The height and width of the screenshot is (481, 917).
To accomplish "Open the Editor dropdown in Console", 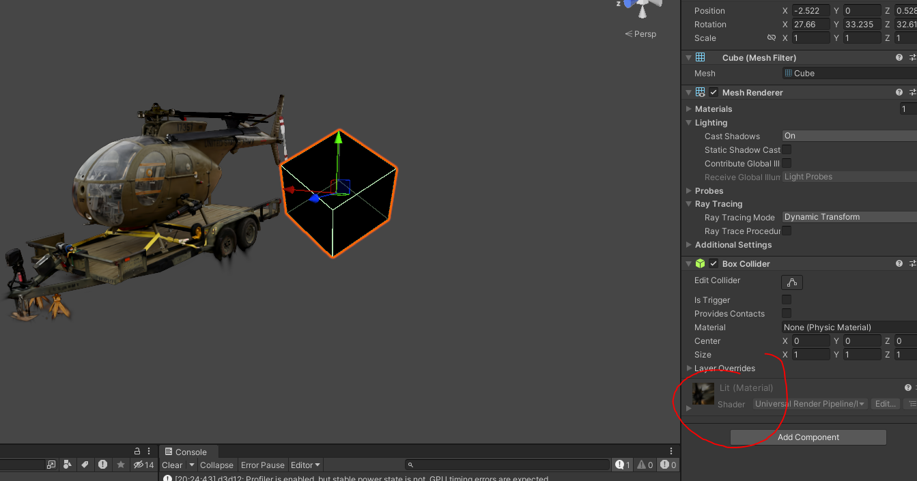I will click(305, 465).
